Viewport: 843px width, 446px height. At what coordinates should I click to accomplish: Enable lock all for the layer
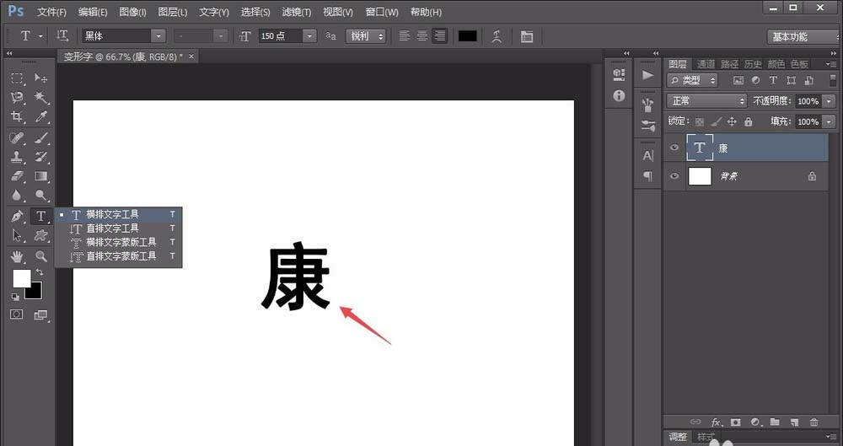coord(749,121)
